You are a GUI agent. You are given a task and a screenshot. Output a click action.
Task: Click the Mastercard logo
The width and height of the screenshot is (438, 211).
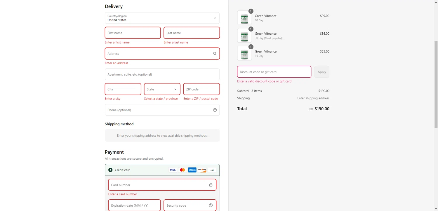(182, 170)
